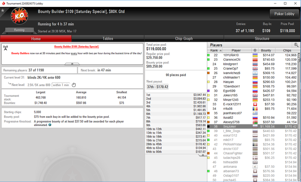Click the 90 places paid text
Viewport: 301px width, 182px height.
(175, 75)
